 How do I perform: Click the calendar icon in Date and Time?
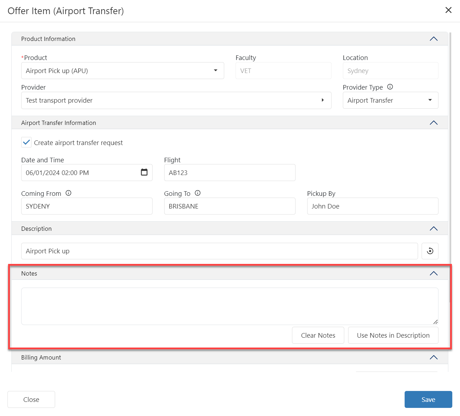click(144, 172)
